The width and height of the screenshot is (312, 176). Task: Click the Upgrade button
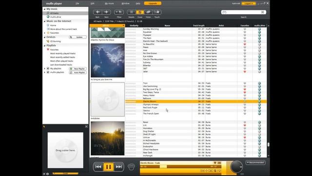click(x=153, y=3)
